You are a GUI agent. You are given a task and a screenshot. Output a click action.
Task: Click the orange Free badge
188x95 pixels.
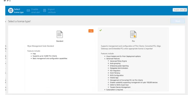pos(91,31)
